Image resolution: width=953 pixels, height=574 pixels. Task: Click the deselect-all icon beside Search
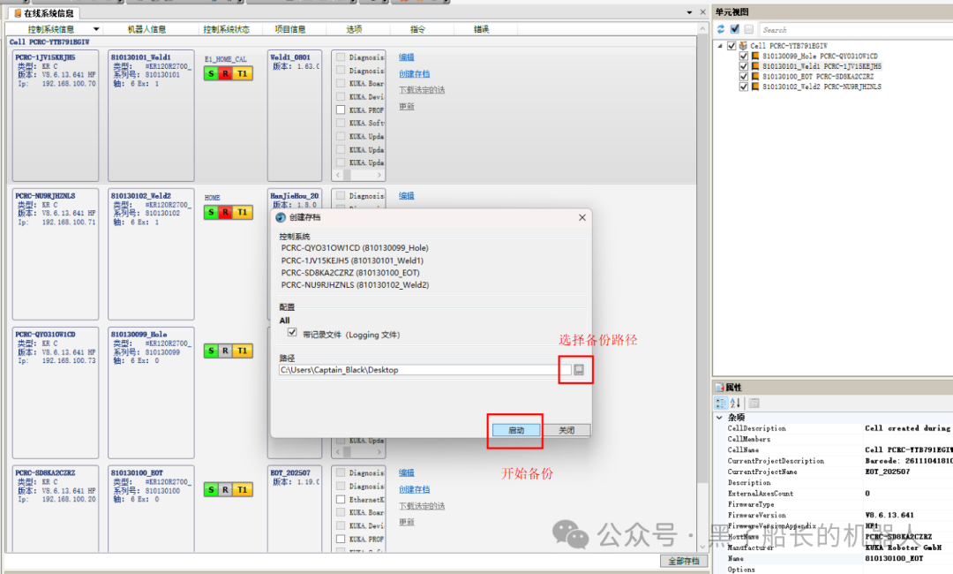click(x=748, y=29)
